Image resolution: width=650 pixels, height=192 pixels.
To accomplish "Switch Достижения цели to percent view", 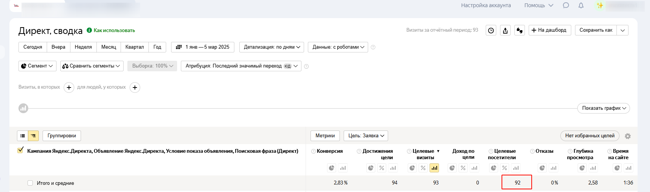I will click(382, 168).
